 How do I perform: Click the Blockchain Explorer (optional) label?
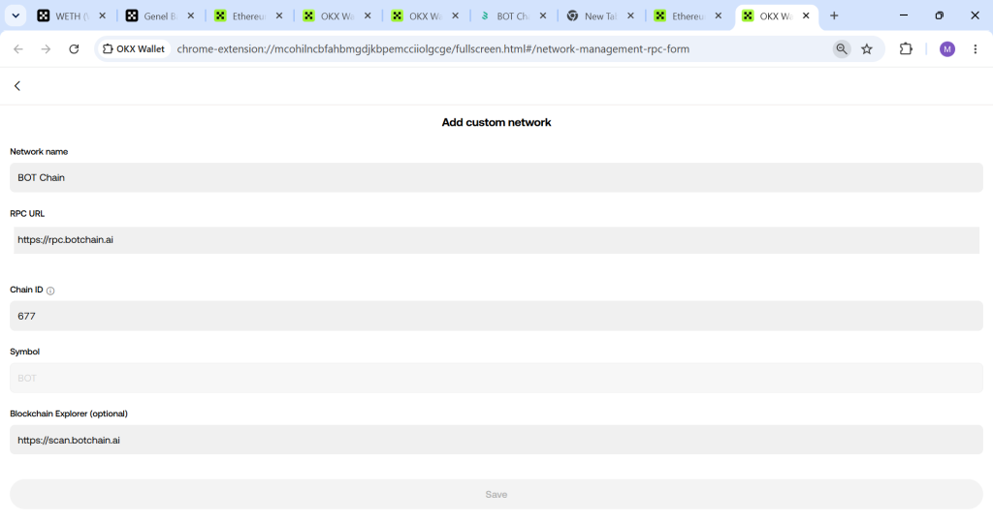69,414
